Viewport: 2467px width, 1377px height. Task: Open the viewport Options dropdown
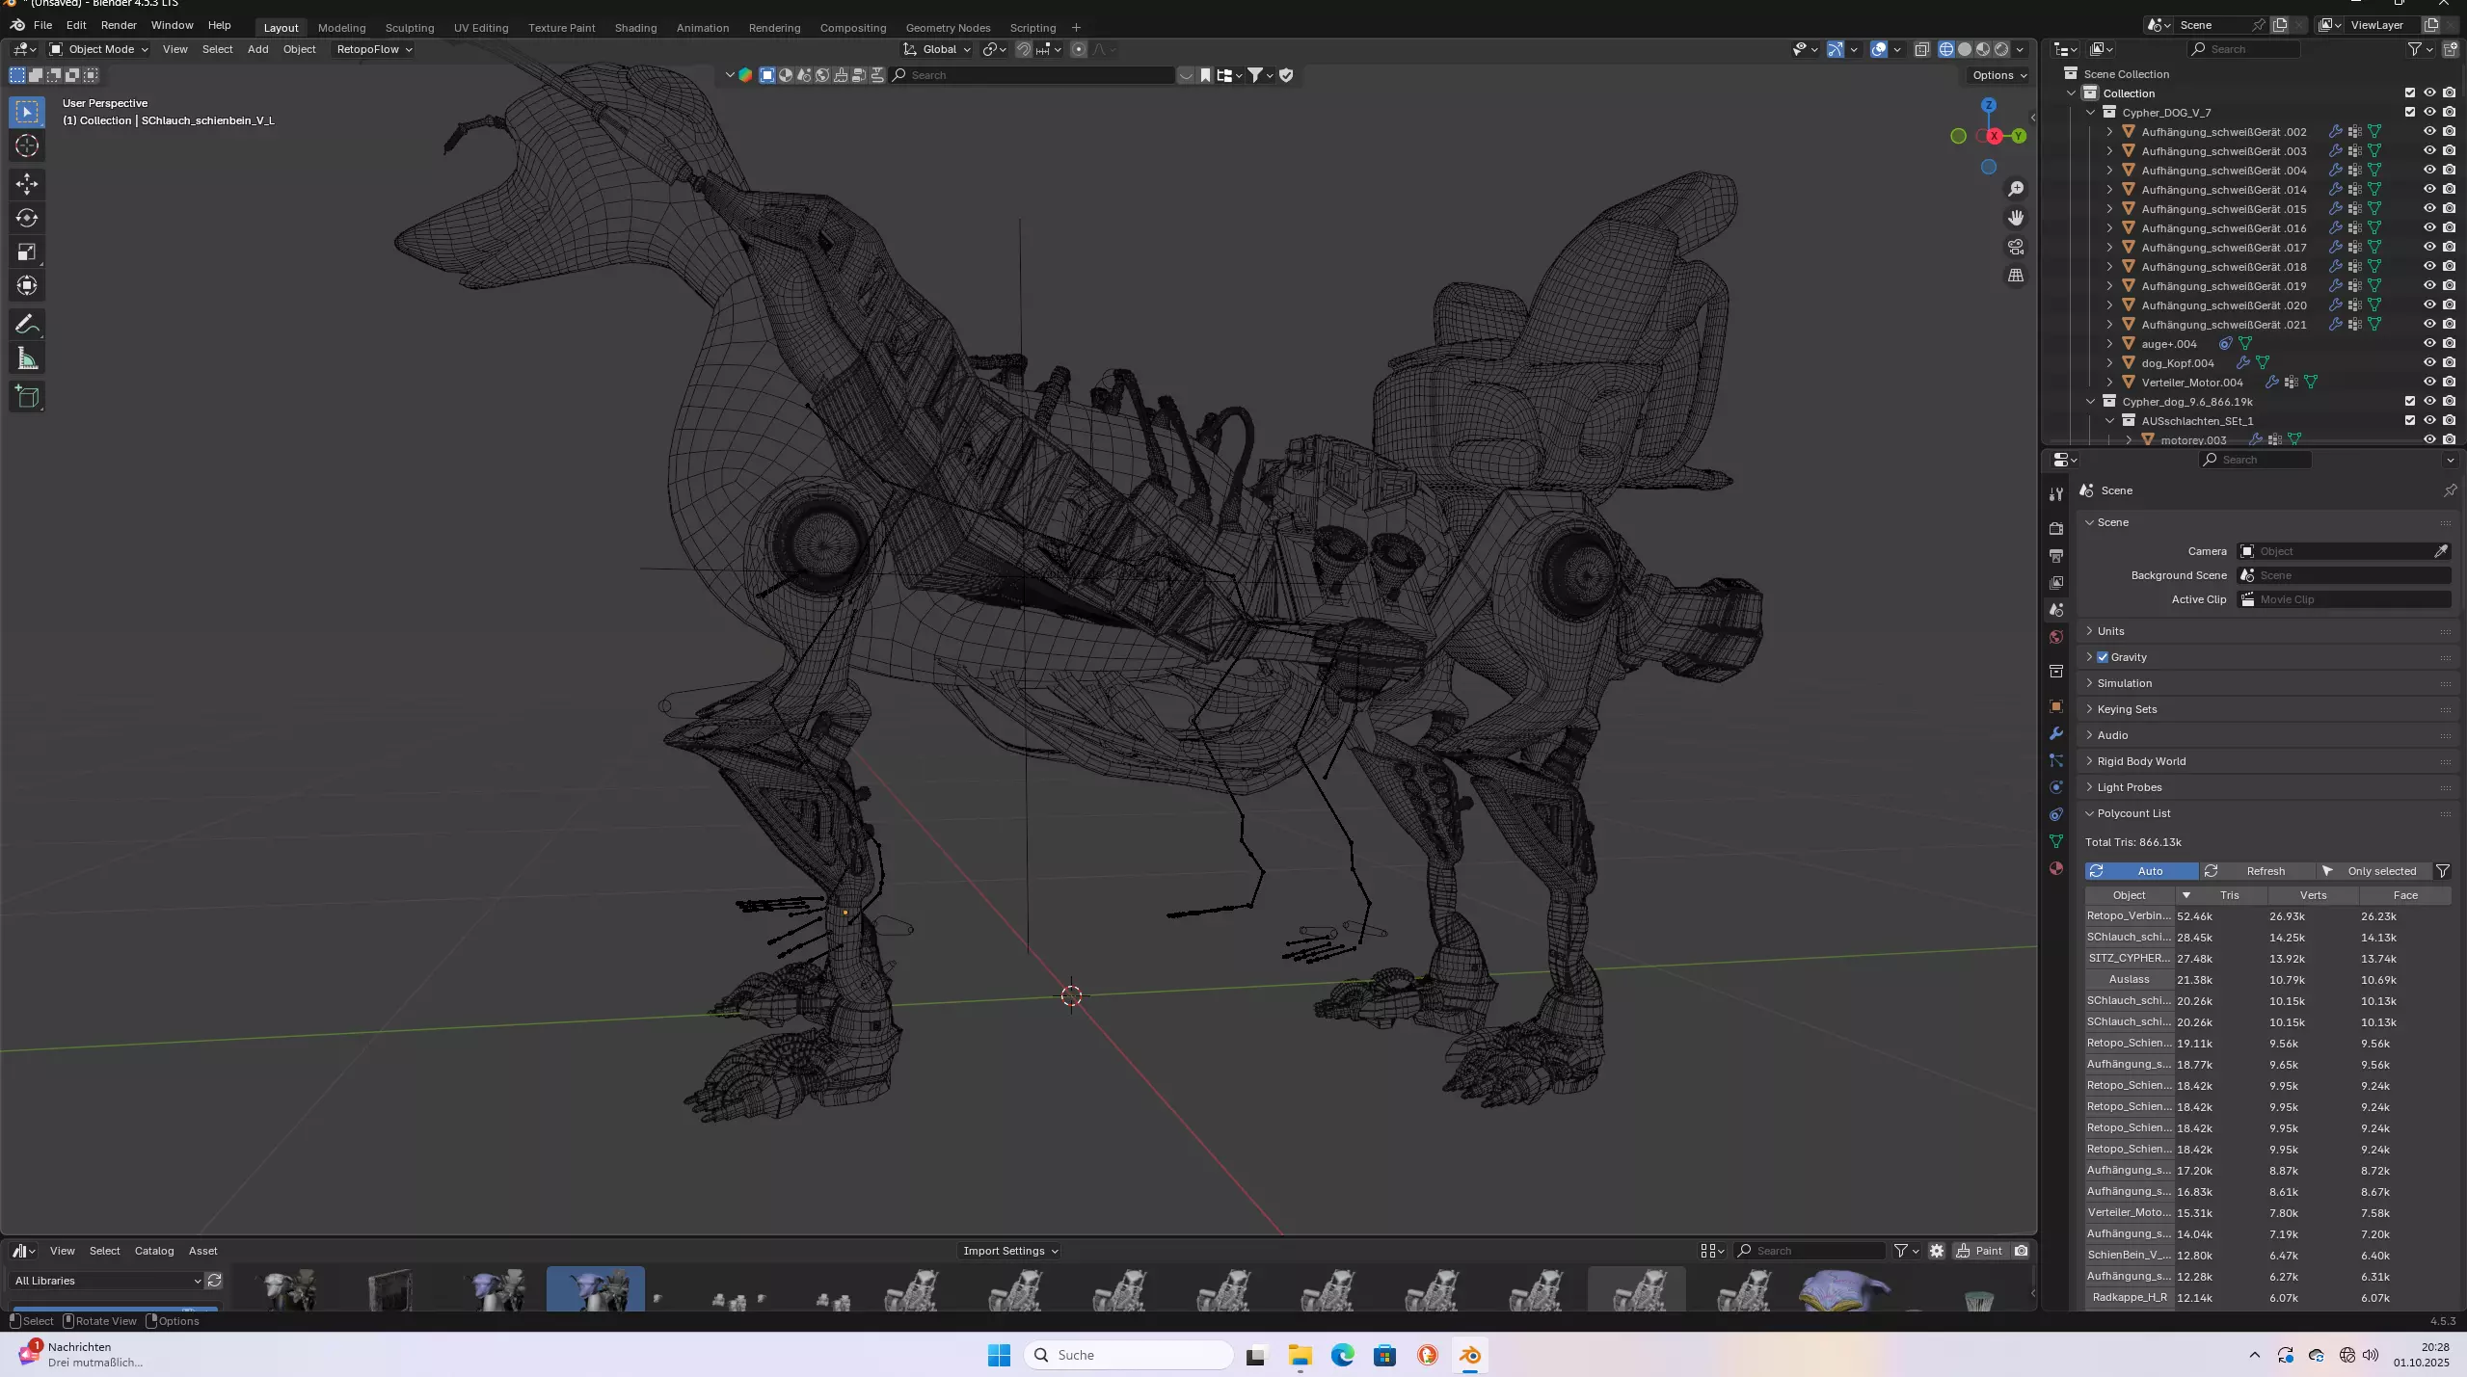point(1998,75)
